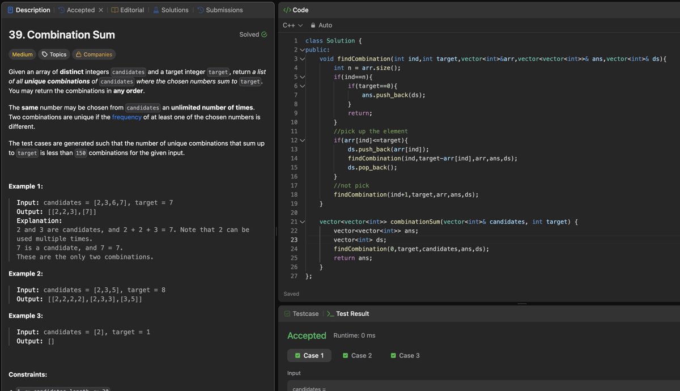Switch to the Description tab
The height and width of the screenshot is (391, 680).
(x=29, y=10)
